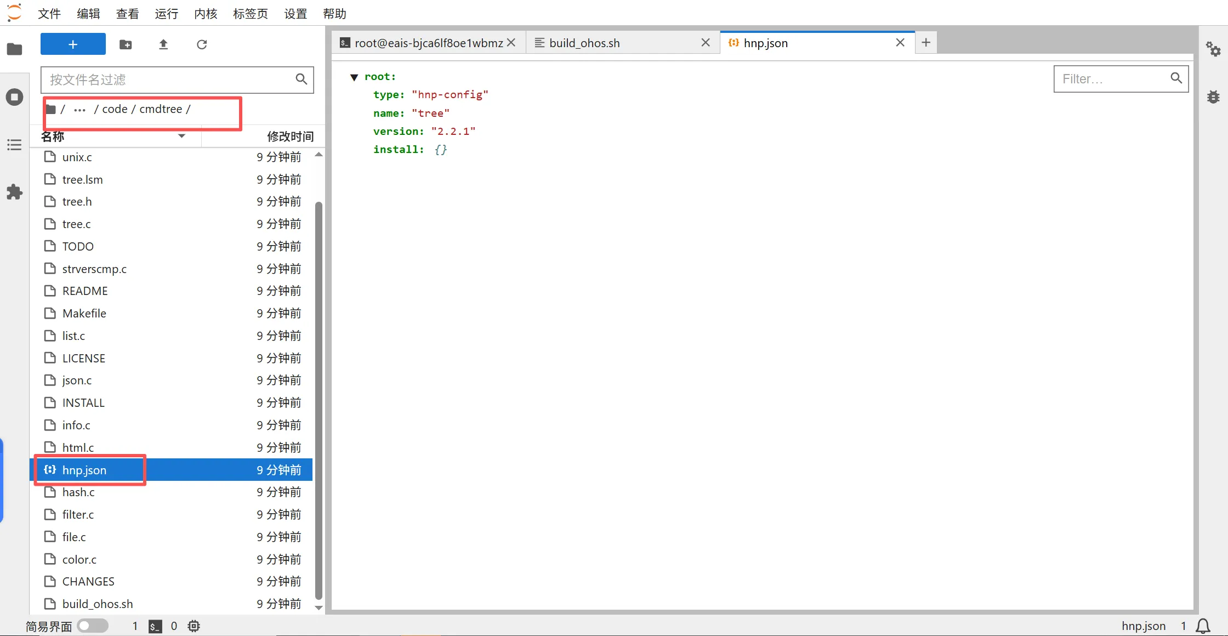Open the debugger bug icon

(1213, 97)
